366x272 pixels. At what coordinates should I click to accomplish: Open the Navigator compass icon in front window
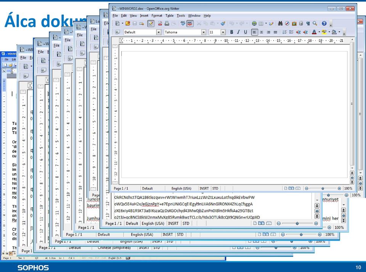tap(287, 23)
